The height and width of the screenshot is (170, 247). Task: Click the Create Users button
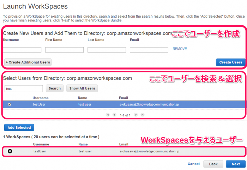(x=231, y=62)
